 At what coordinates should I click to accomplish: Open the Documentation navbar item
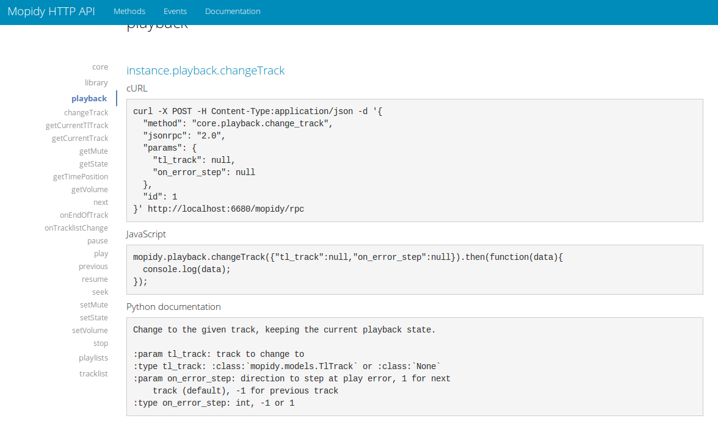233,12
